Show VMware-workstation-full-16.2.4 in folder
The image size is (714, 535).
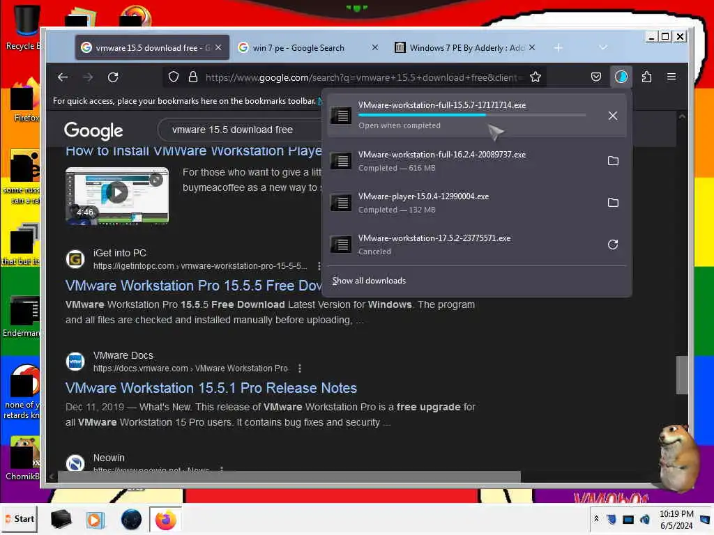point(613,161)
